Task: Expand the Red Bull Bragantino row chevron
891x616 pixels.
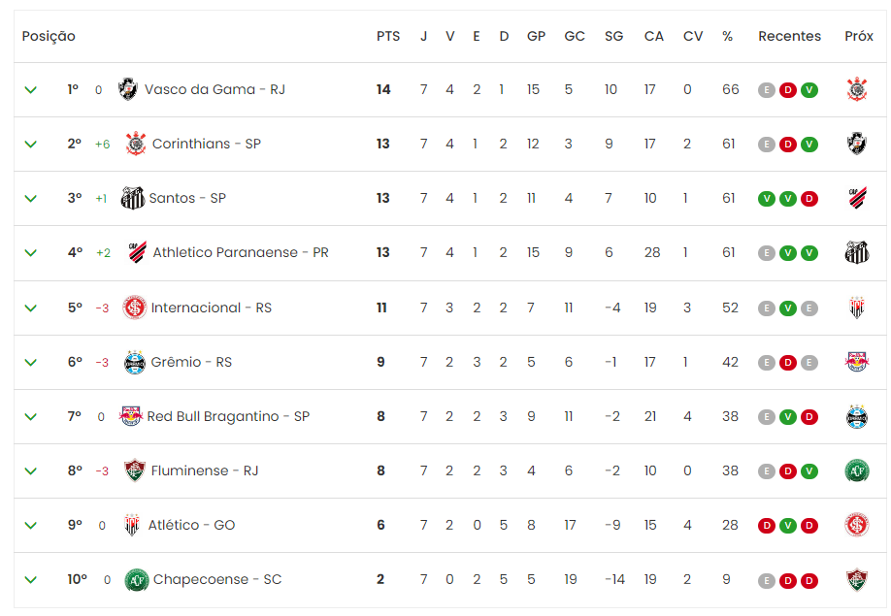Action: 31,417
